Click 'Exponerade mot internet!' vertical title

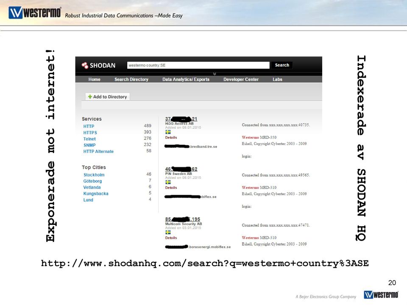50,146
